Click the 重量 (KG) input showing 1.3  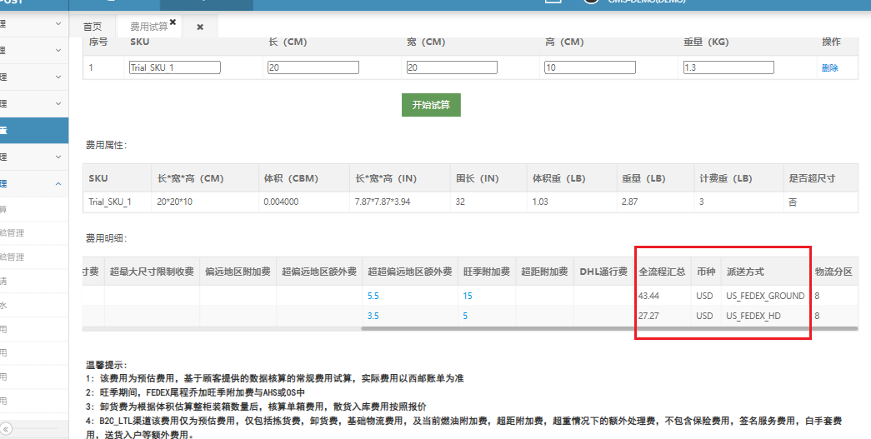pos(728,67)
